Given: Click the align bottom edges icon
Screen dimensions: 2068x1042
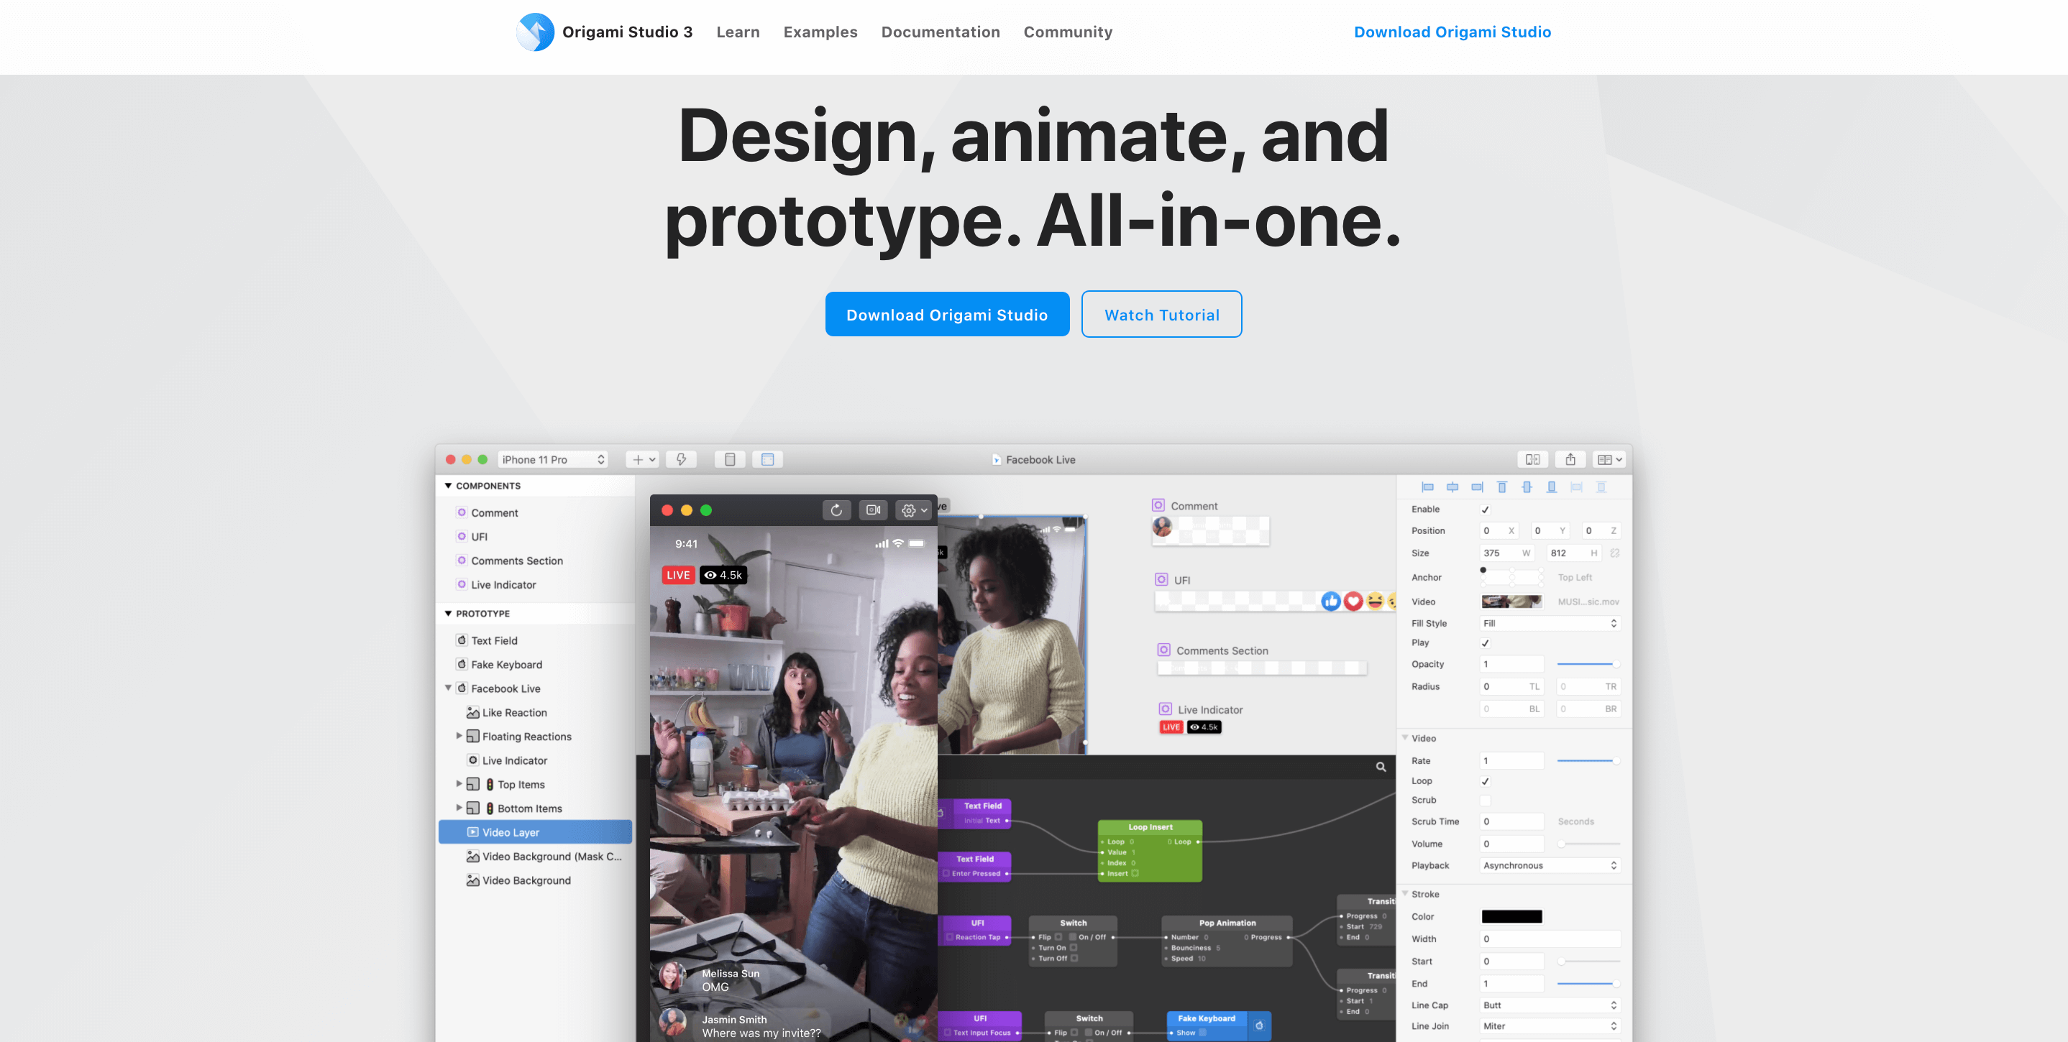Looking at the screenshot, I should point(1552,487).
